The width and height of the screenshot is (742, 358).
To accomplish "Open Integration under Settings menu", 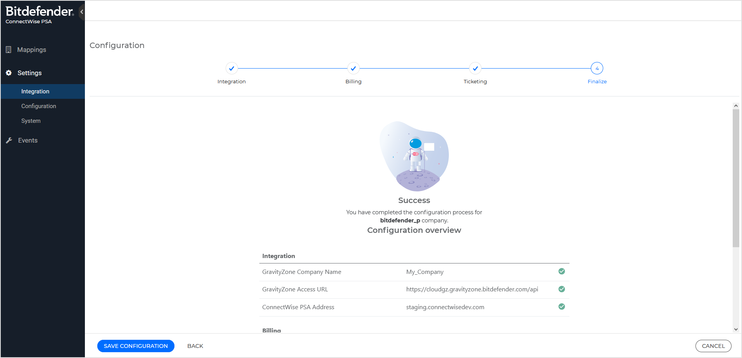I will tap(35, 91).
